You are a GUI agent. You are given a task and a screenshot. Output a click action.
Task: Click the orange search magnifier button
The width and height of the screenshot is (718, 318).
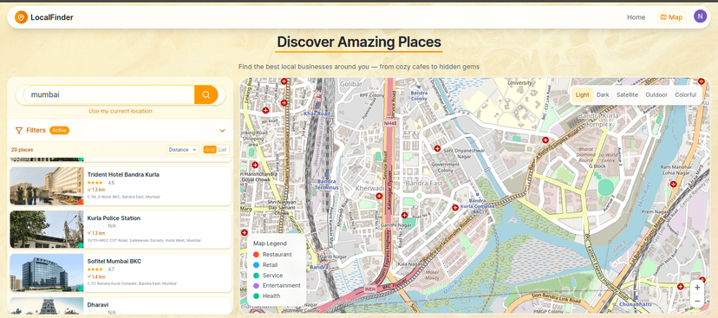(206, 94)
